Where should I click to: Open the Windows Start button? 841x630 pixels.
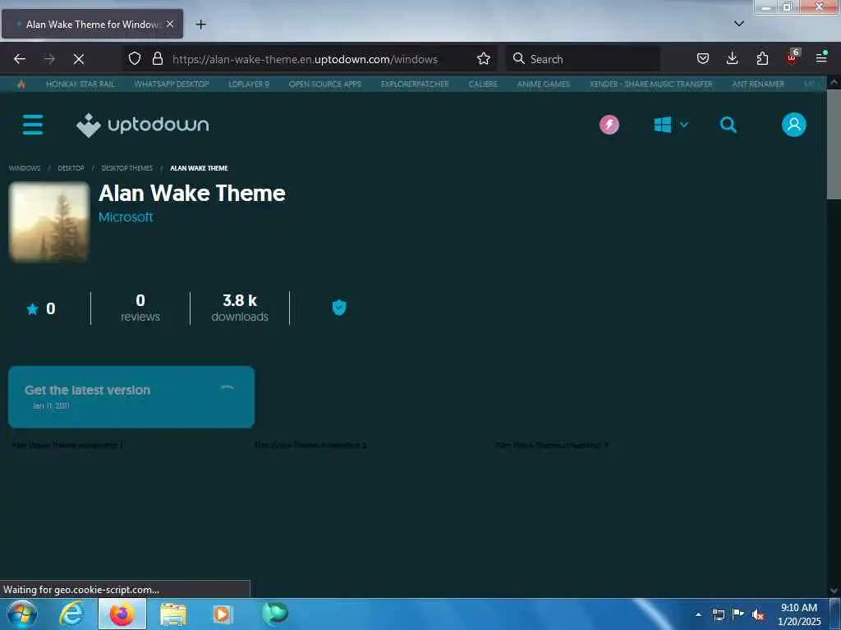21,614
